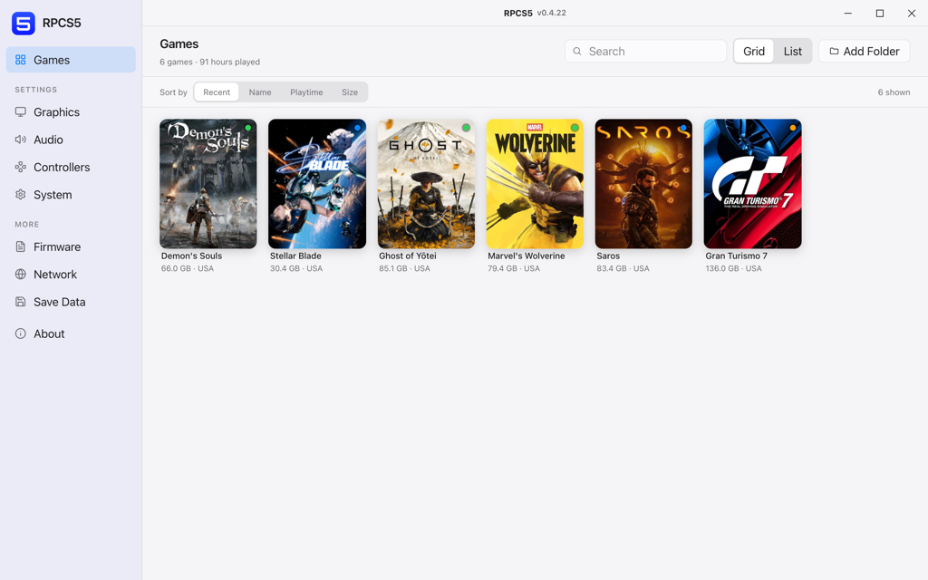Screen dimensions: 928x580
Task: Focus the Search input field
Action: pyautogui.click(x=645, y=52)
